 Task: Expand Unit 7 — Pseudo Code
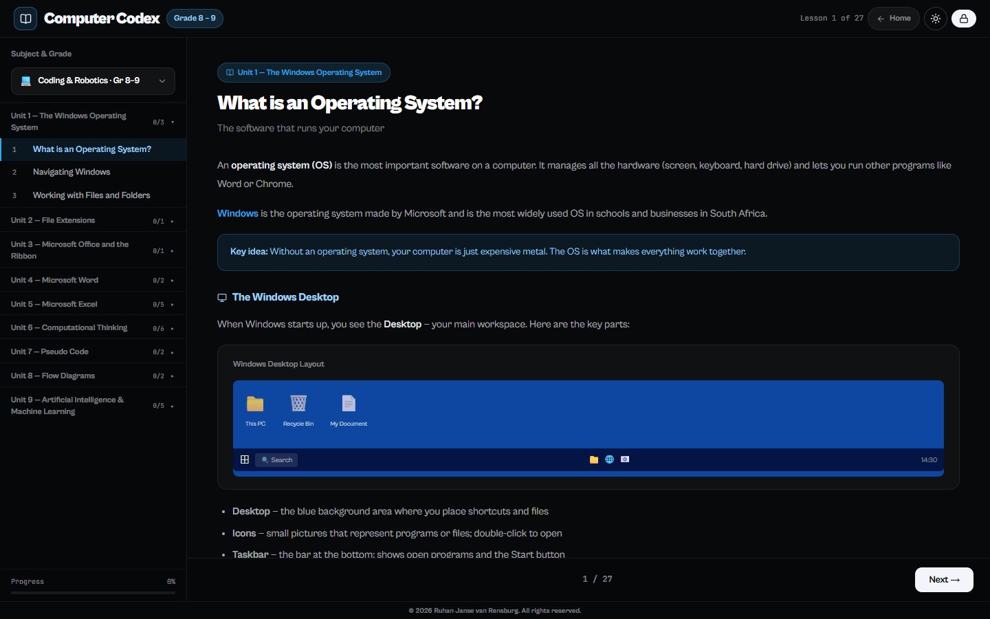pyautogui.click(x=93, y=352)
